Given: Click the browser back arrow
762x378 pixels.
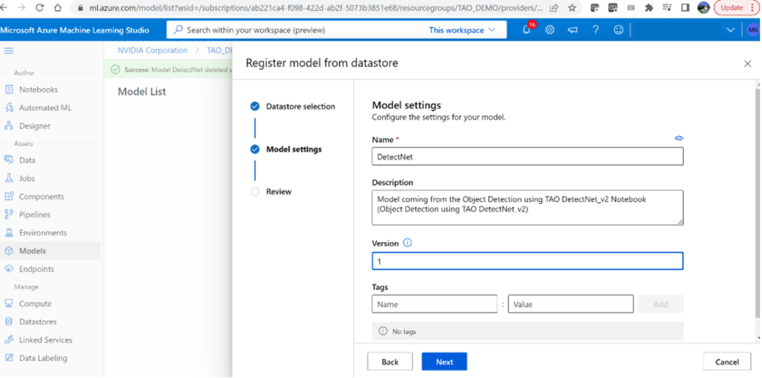Looking at the screenshot, I should (5, 8).
